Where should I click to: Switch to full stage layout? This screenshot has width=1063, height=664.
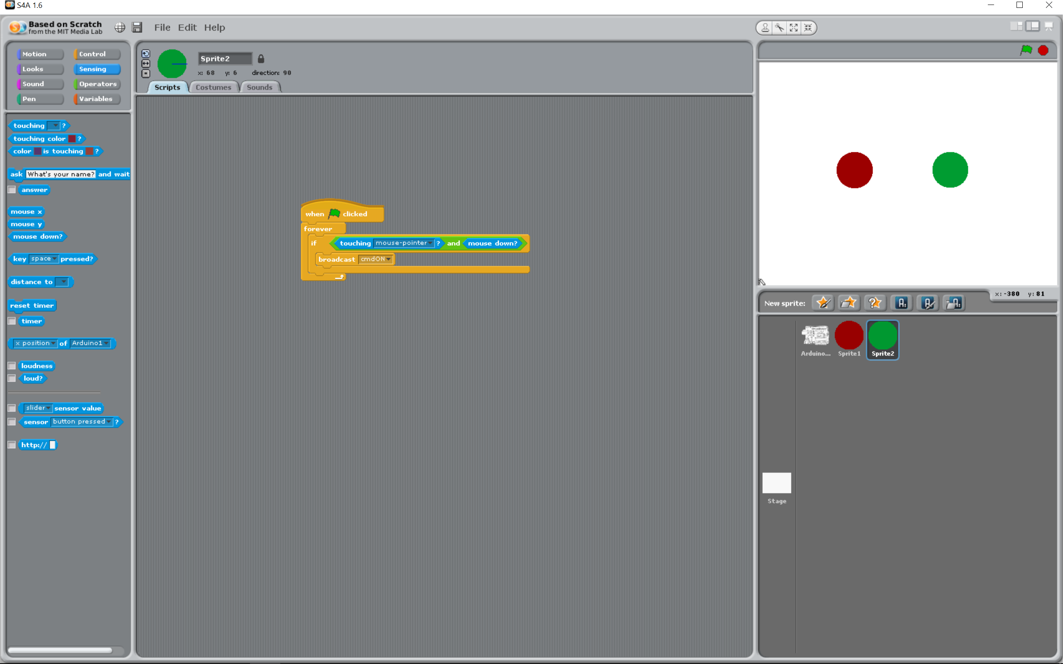click(x=1032, y=26)
